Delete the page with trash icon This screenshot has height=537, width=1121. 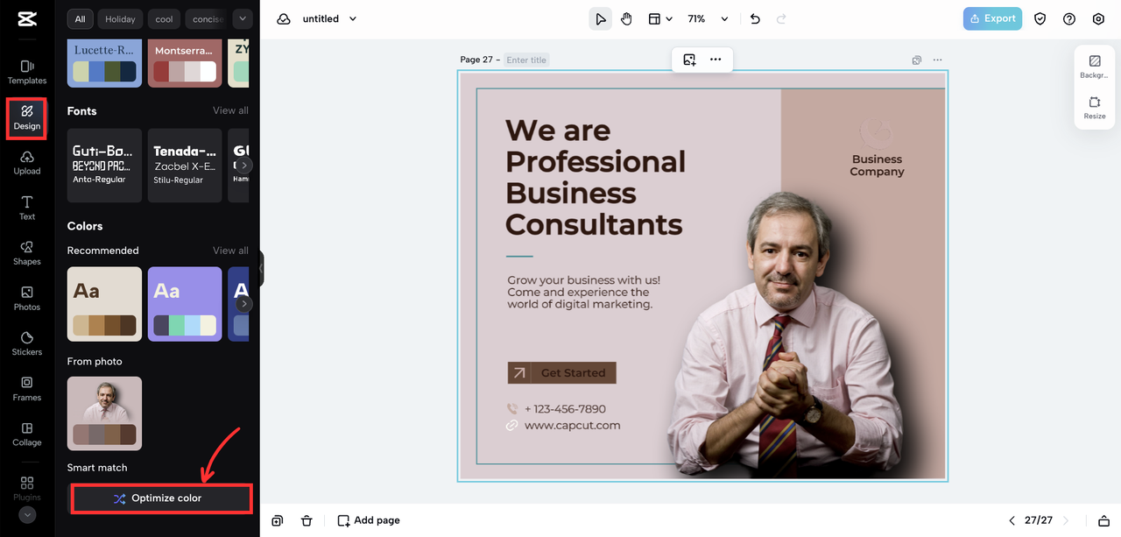coord(307,520)
